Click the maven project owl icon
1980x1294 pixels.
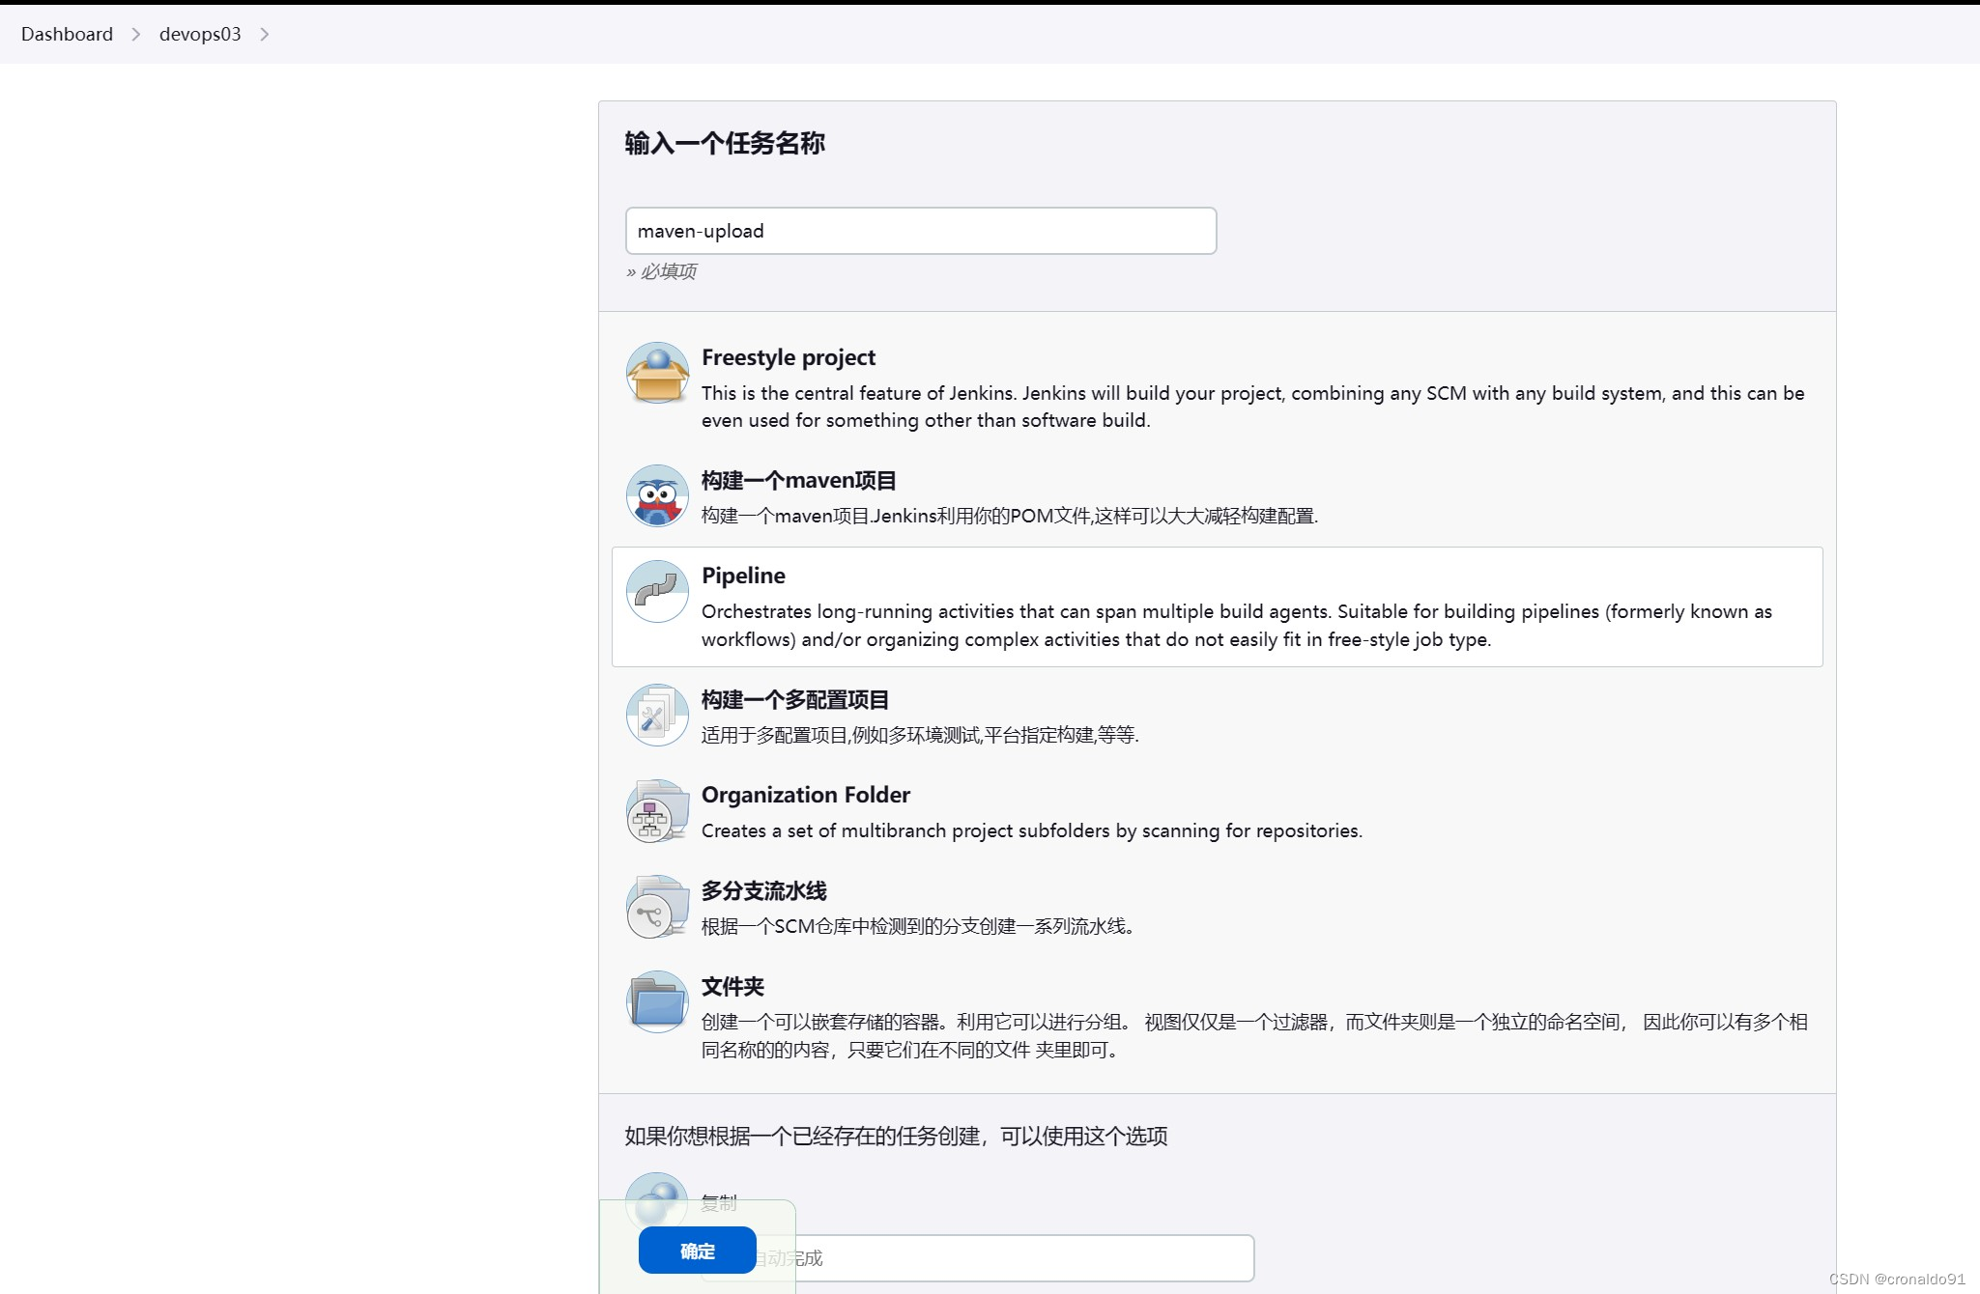click(x=657, y=495)
